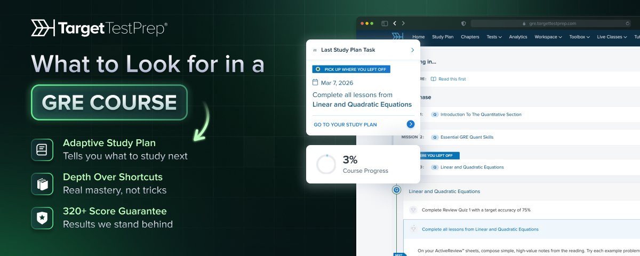Click the blue Q circle on the timeline

pos(396,189)
